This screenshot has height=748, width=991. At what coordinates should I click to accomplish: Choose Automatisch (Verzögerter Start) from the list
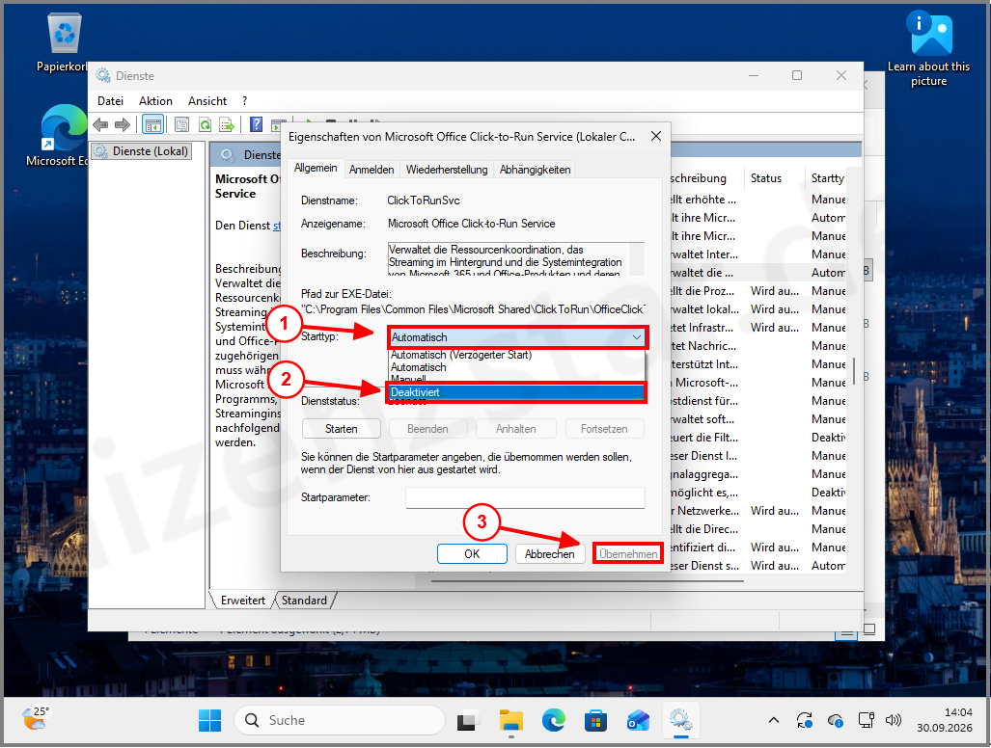(x=460, y=356)
